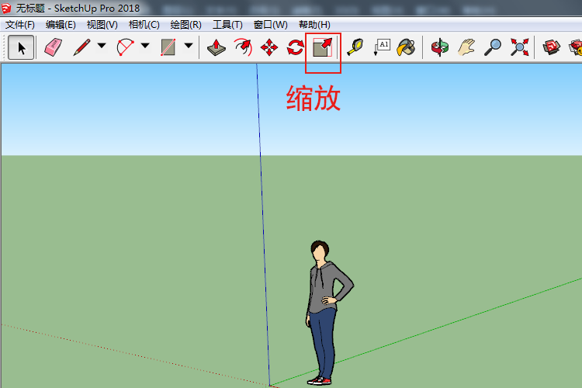The height and width of the screenshot is (388, 582).
Task: Select the Offset tool
Action: tap(243, 47)
